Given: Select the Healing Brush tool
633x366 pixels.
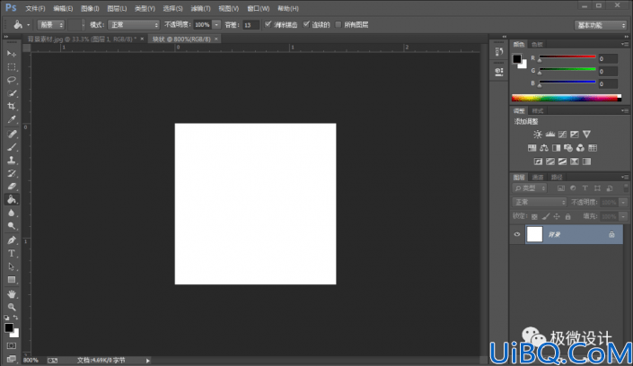Looking at the screenshot, I should [12, 134].
